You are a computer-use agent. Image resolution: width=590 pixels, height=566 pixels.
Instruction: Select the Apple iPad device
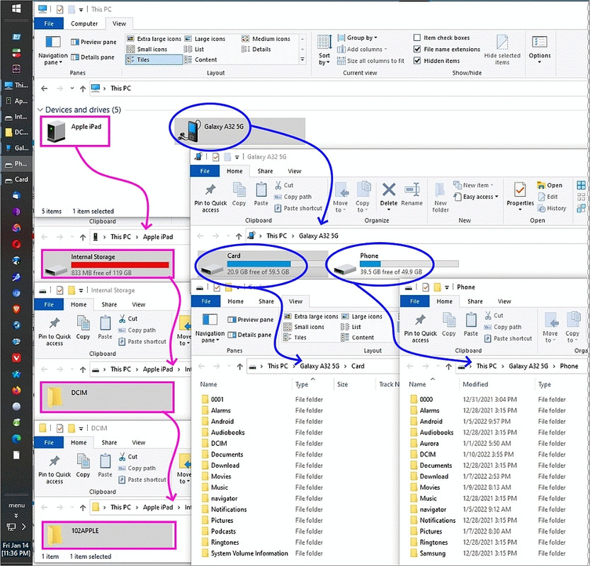click(75, 131)
